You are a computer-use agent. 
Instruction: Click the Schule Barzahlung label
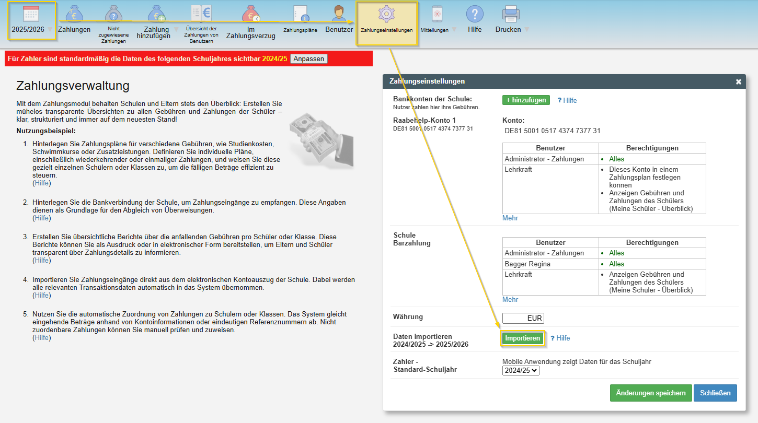tap(412, 239)
